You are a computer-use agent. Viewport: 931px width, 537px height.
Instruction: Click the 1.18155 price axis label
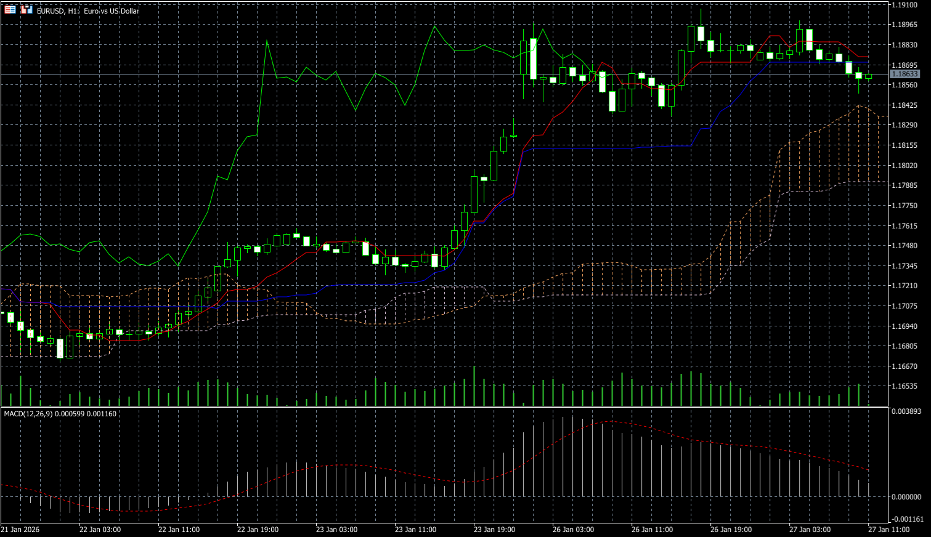pos(905,145)
